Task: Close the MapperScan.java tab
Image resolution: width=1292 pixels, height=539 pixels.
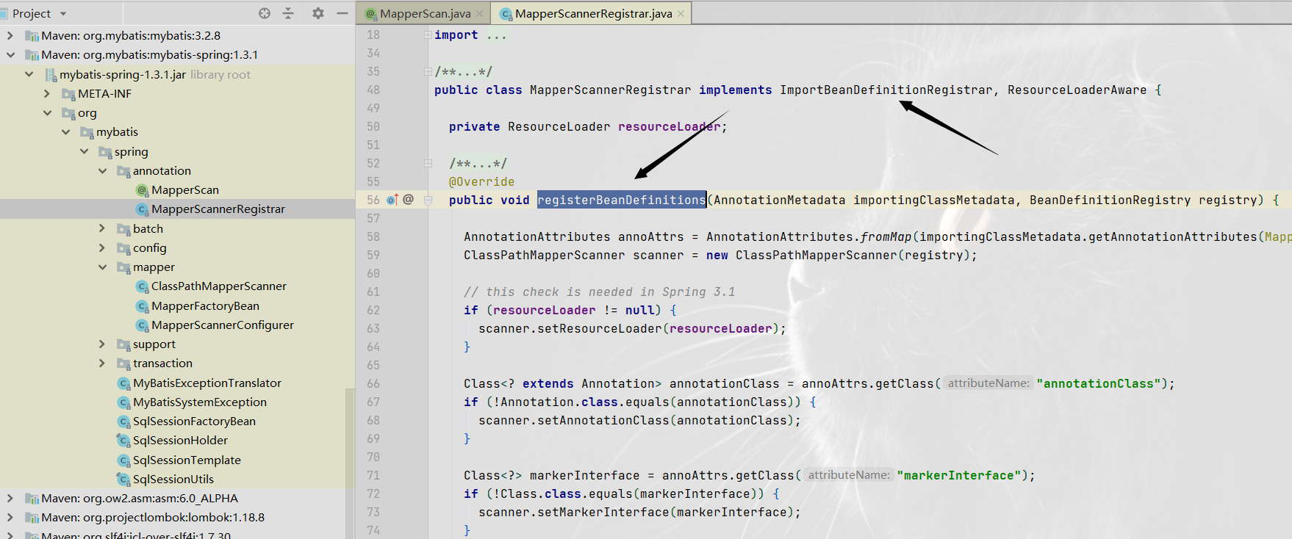Action: [x=480, y=14]
